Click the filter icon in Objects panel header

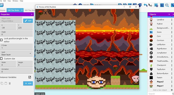[x=169, y=14]
